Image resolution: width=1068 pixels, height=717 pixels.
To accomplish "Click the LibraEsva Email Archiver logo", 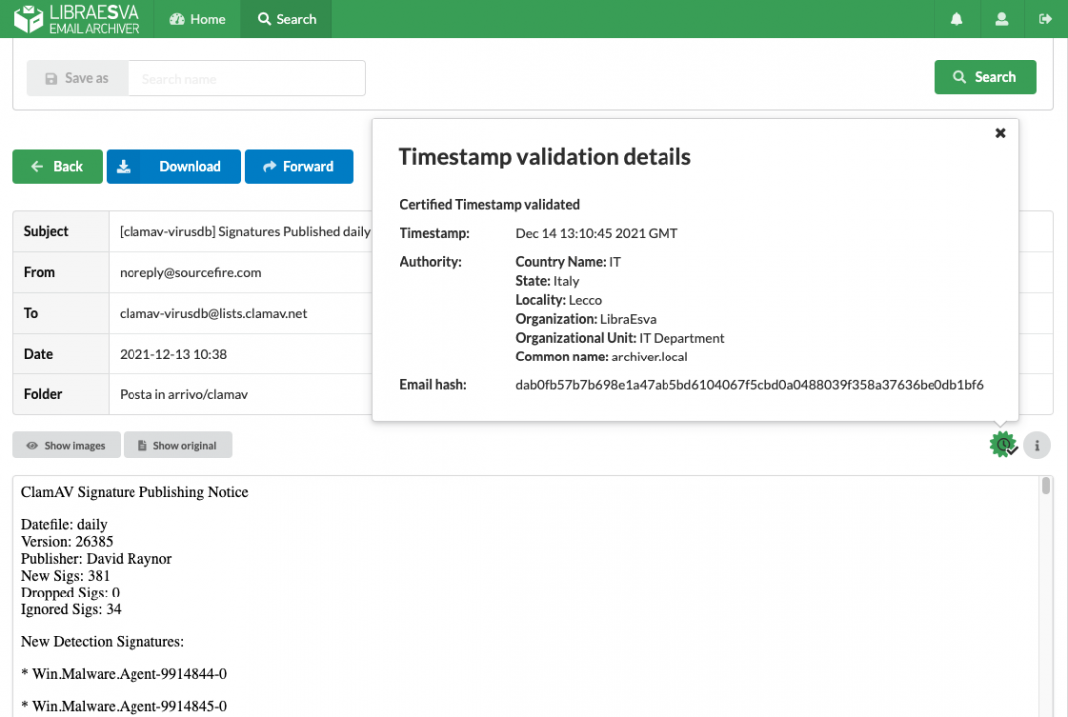I will coord(77,19).
